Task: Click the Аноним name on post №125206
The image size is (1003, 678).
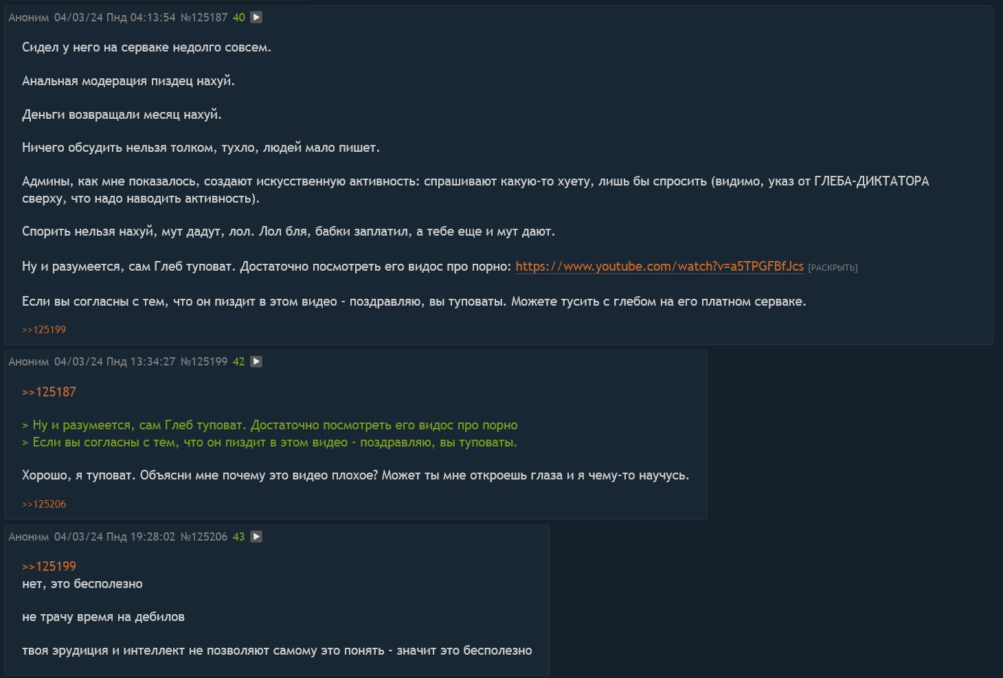Action: point(29,537)
